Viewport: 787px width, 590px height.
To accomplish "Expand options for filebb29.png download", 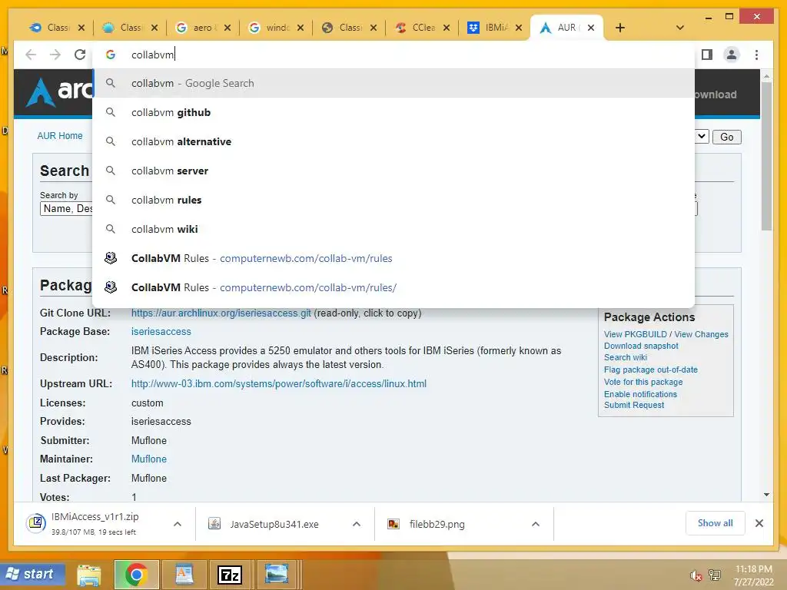I will pyautogui.click(x=536, y=524).
